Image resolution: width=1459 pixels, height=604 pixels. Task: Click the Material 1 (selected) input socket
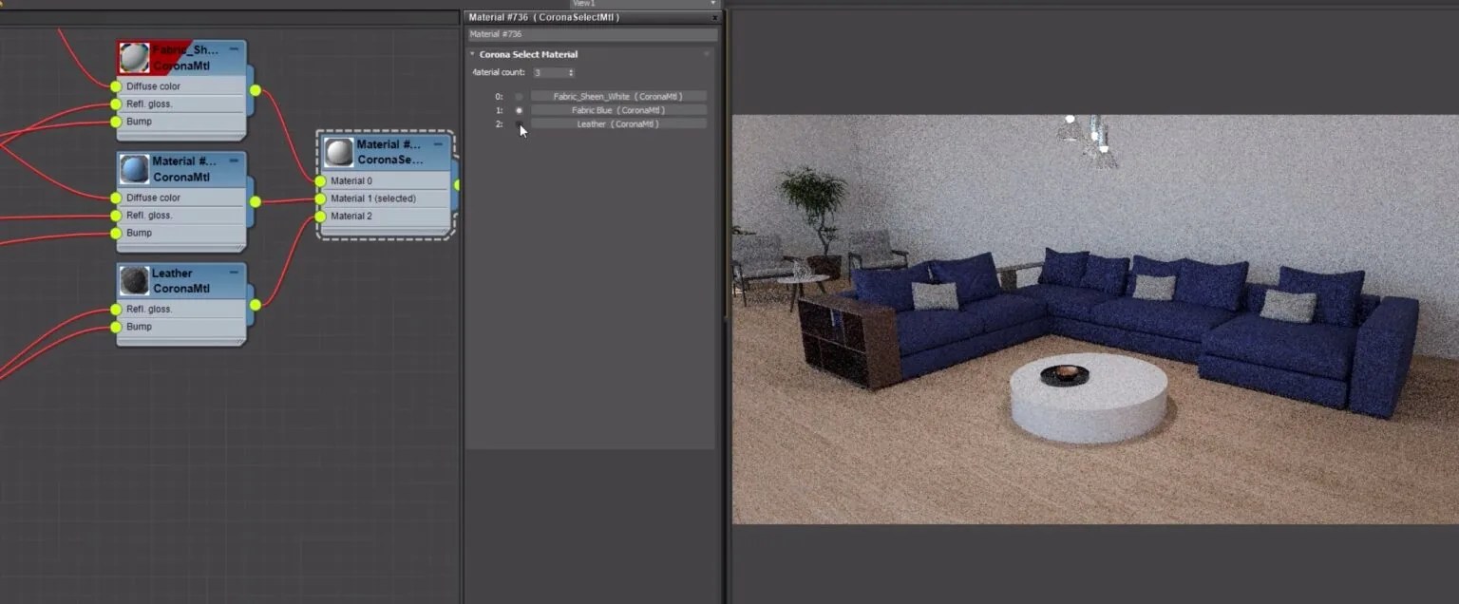point(319,198)
